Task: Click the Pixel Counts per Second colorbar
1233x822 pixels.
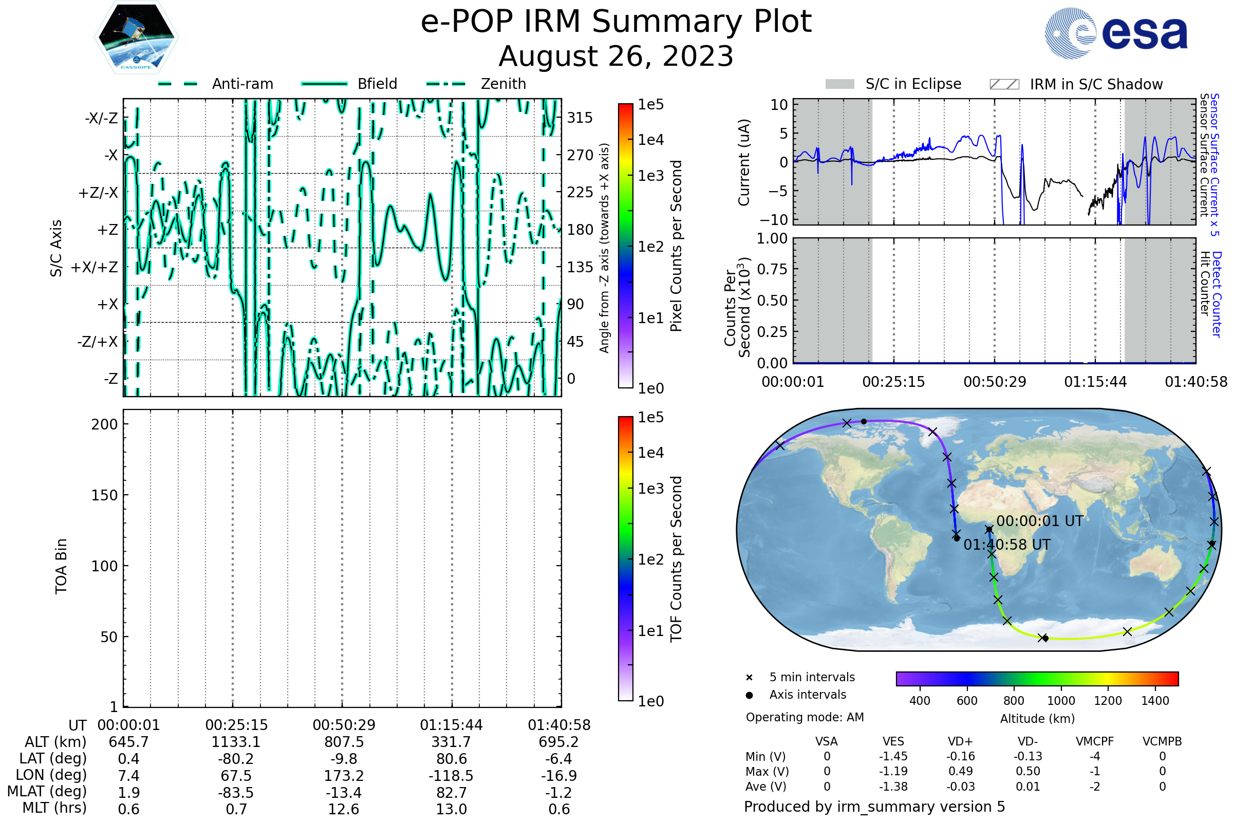Action: 625,246
